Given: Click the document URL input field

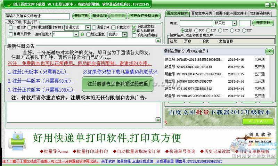Looking at the screenshot, I should [x=37, y=16].
